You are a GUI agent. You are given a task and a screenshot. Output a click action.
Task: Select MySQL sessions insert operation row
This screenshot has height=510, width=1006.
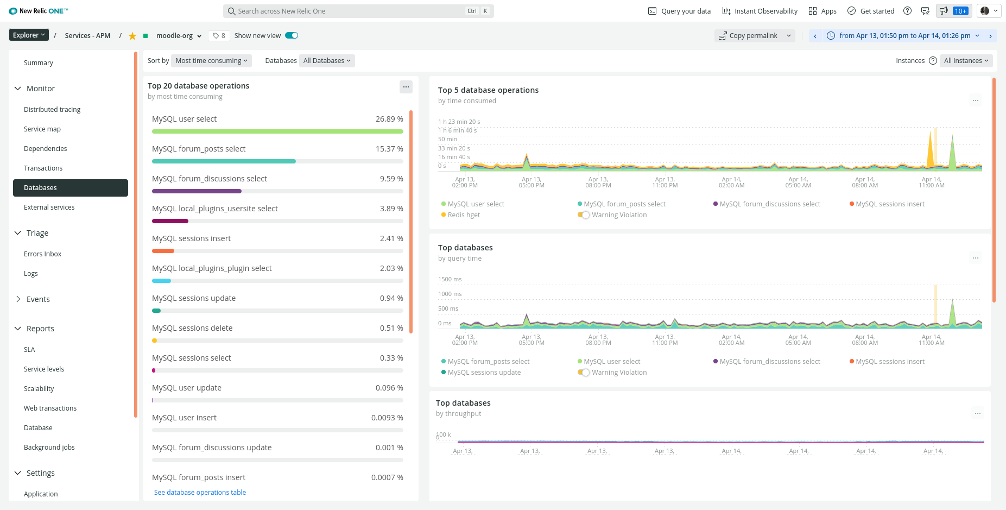point(277,244)
